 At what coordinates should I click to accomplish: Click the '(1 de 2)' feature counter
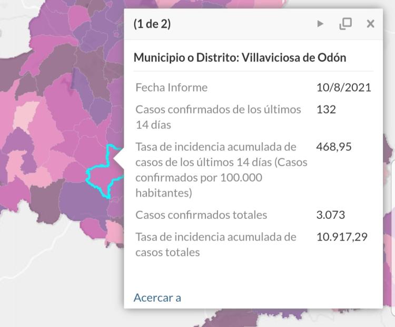click(152, 24)
